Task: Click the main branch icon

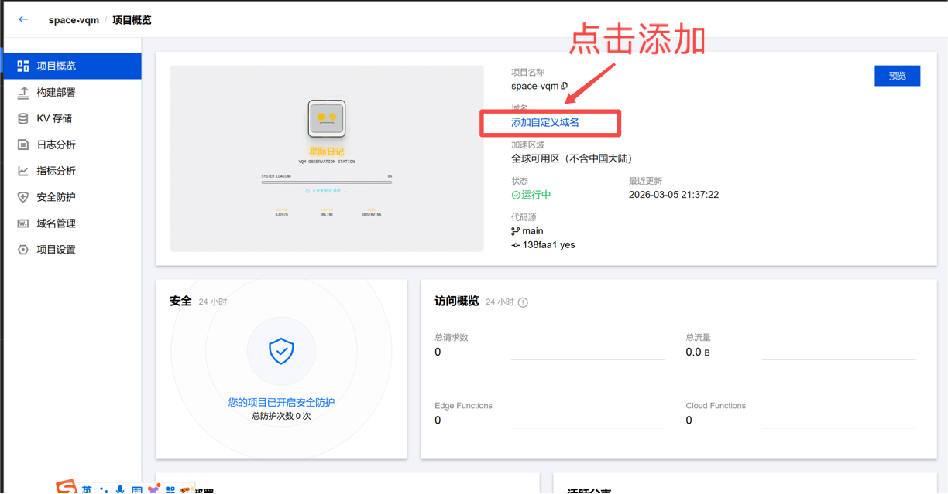Action: pos(515,231)
